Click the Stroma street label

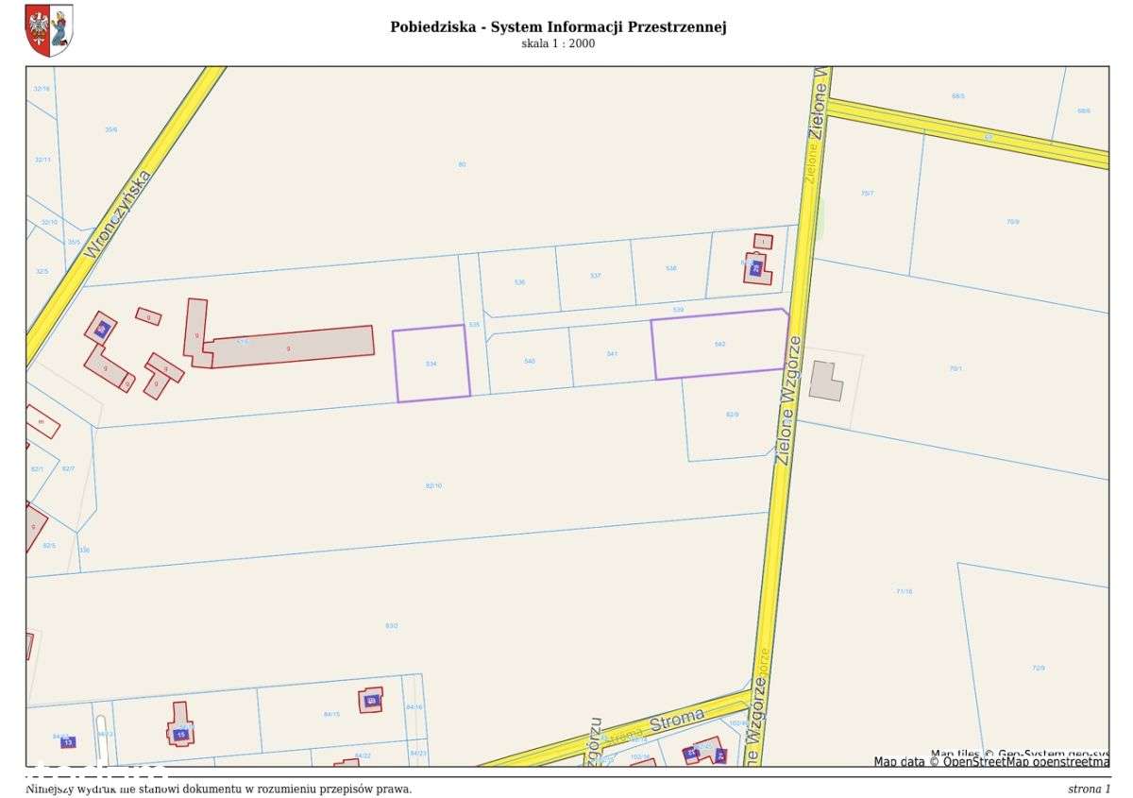tap(676, 720)
